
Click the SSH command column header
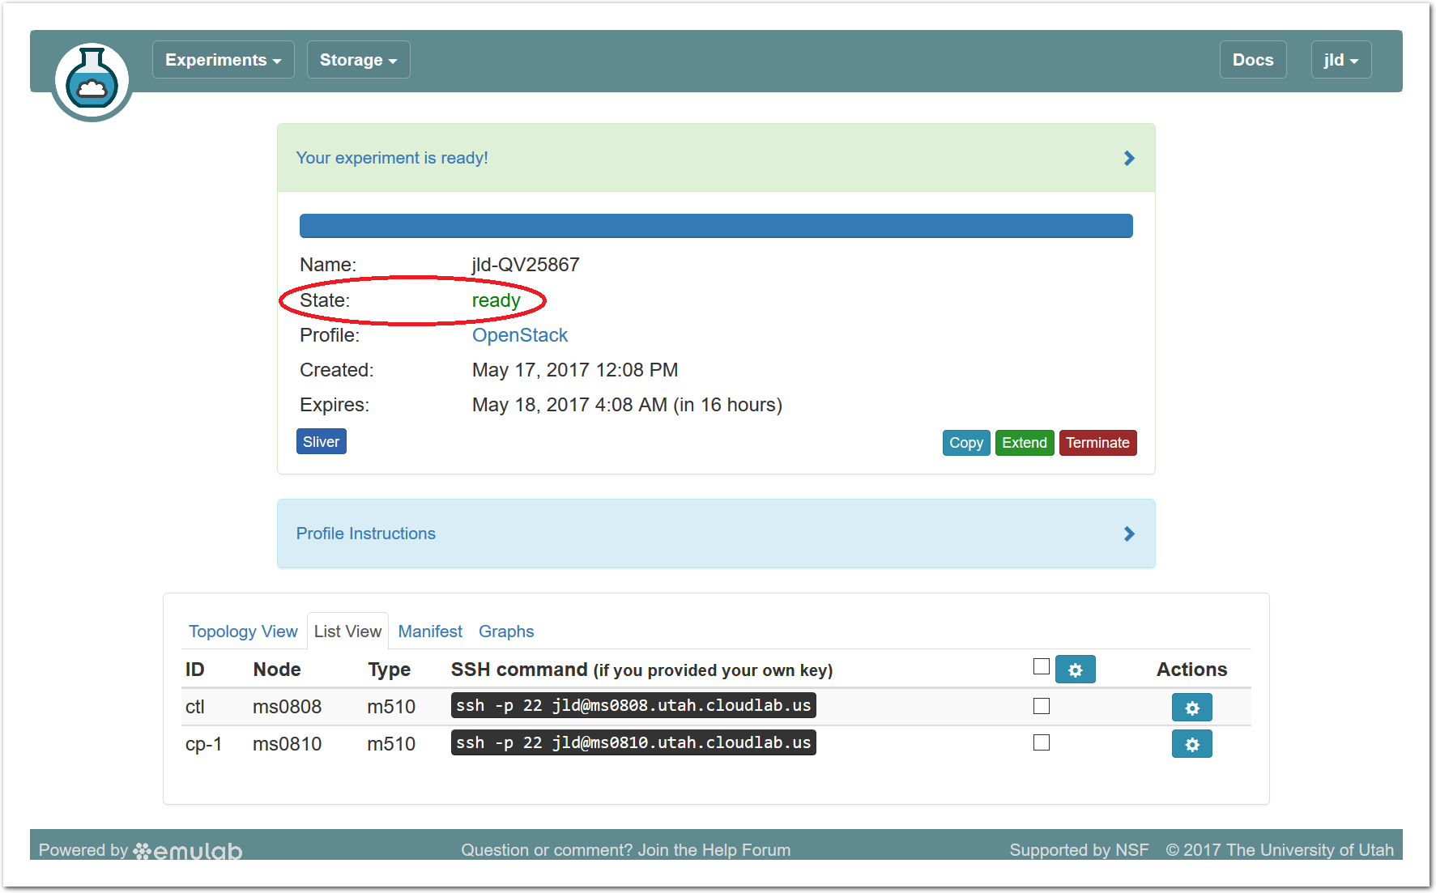(x=641, y=670)
